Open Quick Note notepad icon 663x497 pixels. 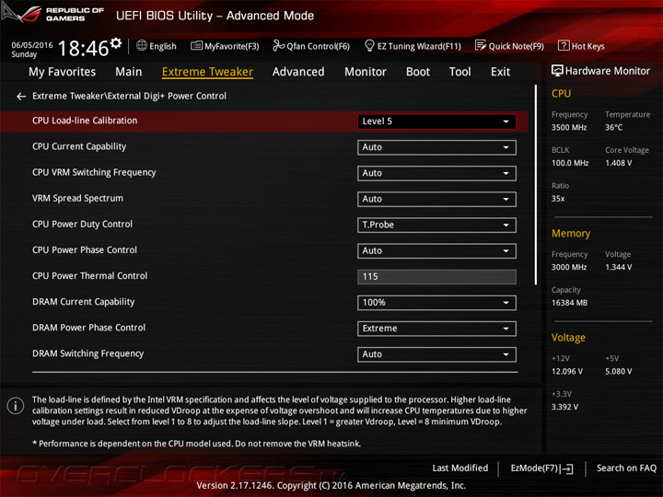pyautogui.click(x=481, y=46)
